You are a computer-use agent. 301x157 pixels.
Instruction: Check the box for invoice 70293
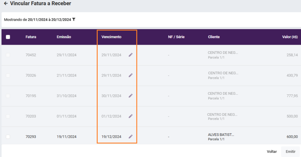click(x=8, y=137)
